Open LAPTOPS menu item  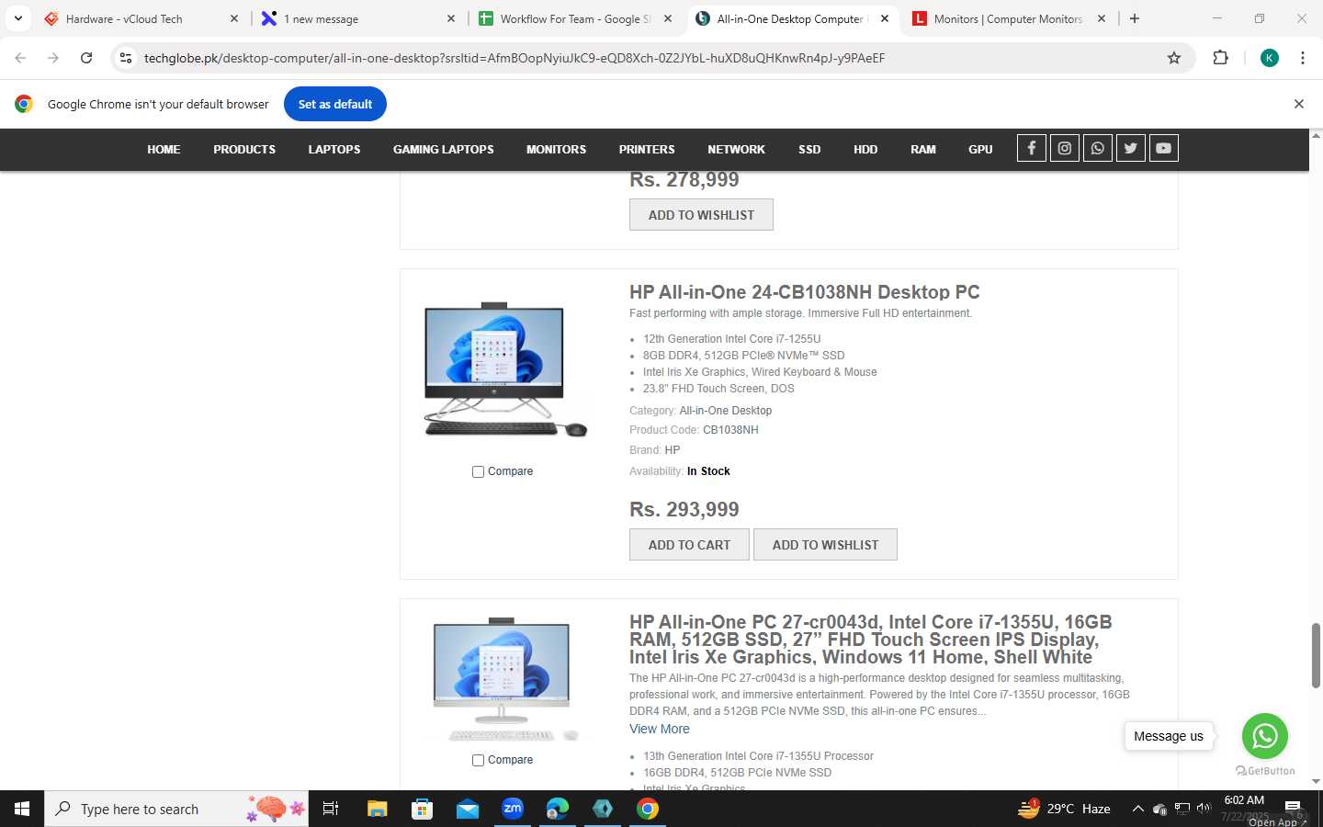click(334, 149)
